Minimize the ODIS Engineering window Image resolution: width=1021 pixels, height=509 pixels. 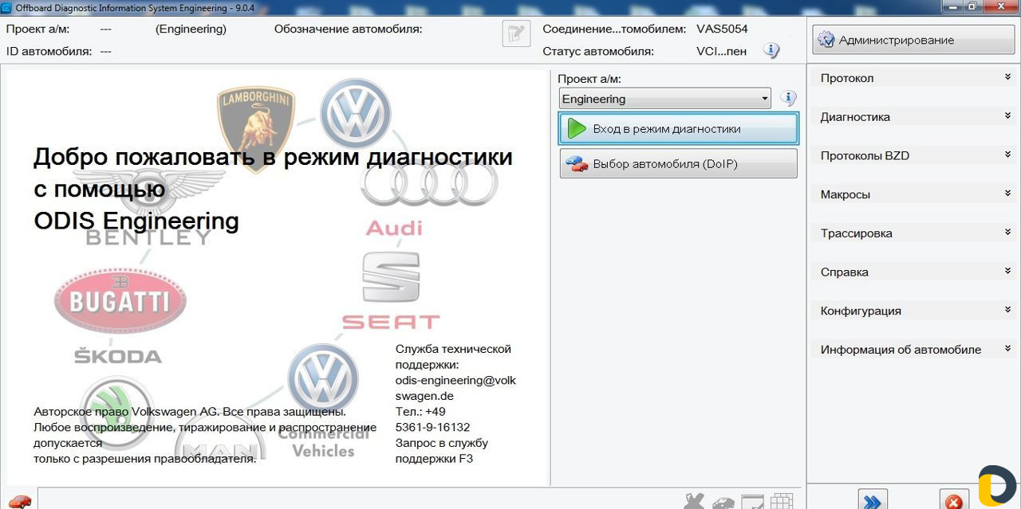point(952,6)
